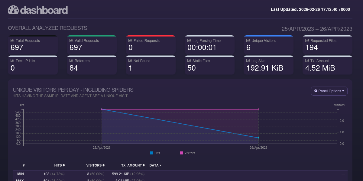This screenshot has width=363, height=181.
Task: Click the Valid Requests bar chart icon
Action: click(71, 40)
